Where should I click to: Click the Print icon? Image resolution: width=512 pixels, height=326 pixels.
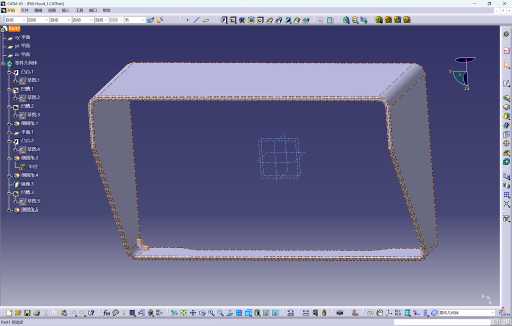pos(36,313)
